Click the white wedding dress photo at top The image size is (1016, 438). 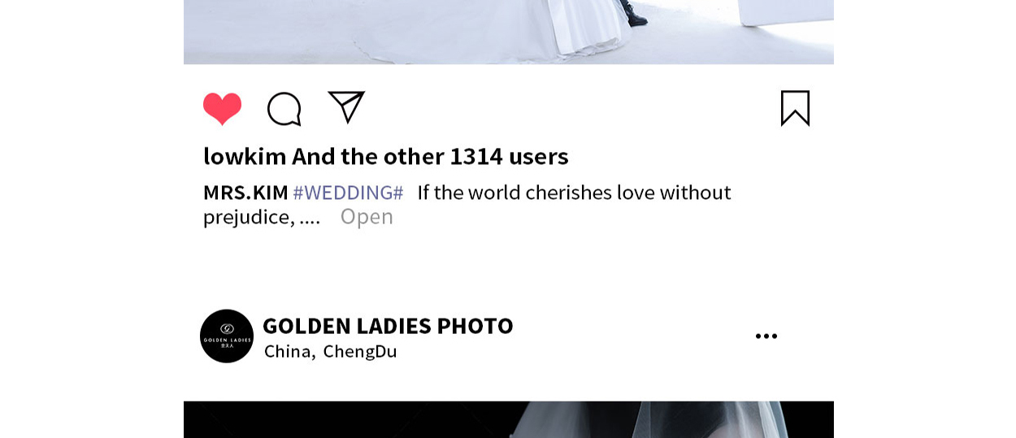(509, 32)
